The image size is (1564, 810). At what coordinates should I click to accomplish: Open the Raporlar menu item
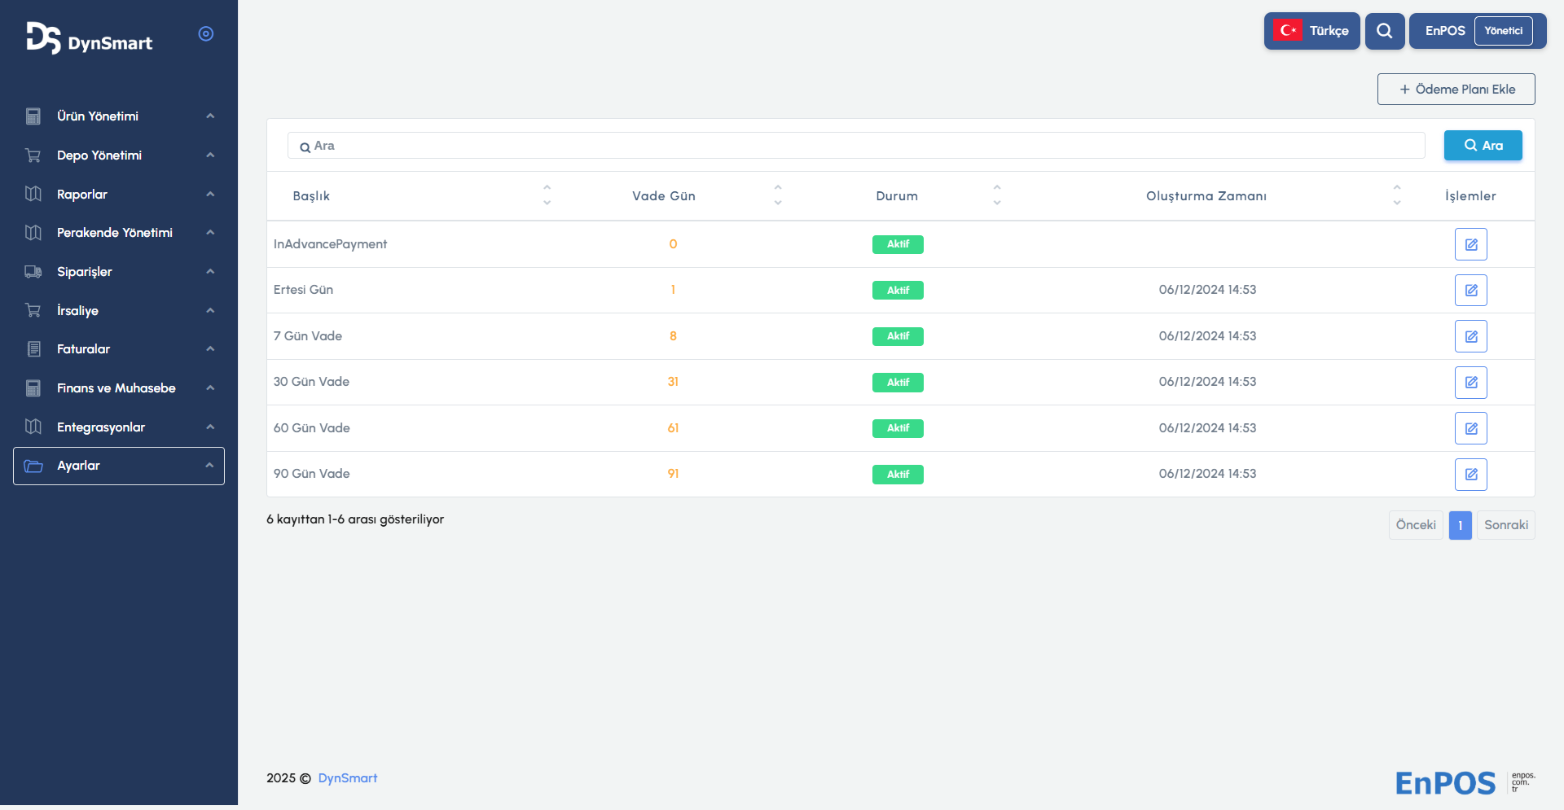pyautogui.click(x=82, y=195)
